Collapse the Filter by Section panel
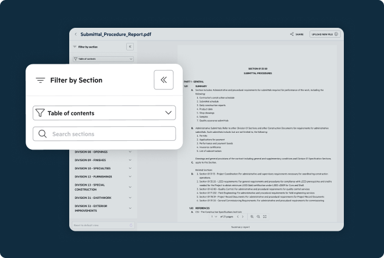384x258 pixels. [x=163, y=80]
